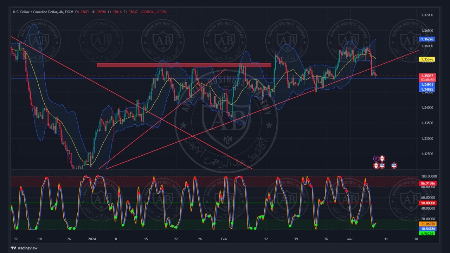Click the TradingView logo

(24, 248)
